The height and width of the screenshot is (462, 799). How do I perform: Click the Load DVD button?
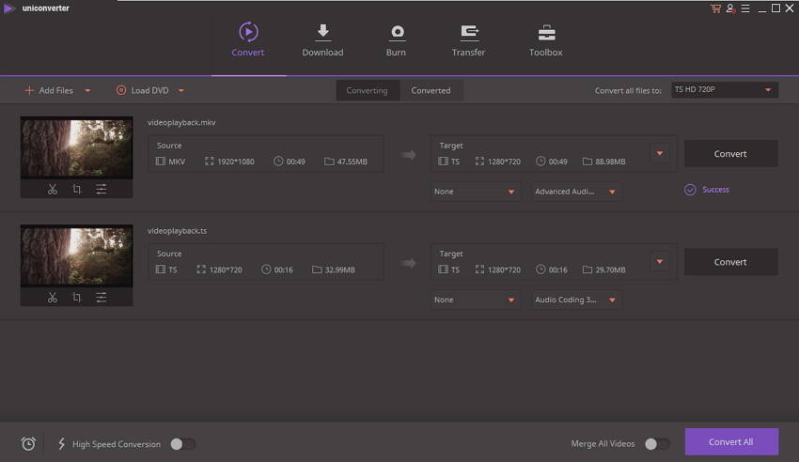click(x=142, y=90)
